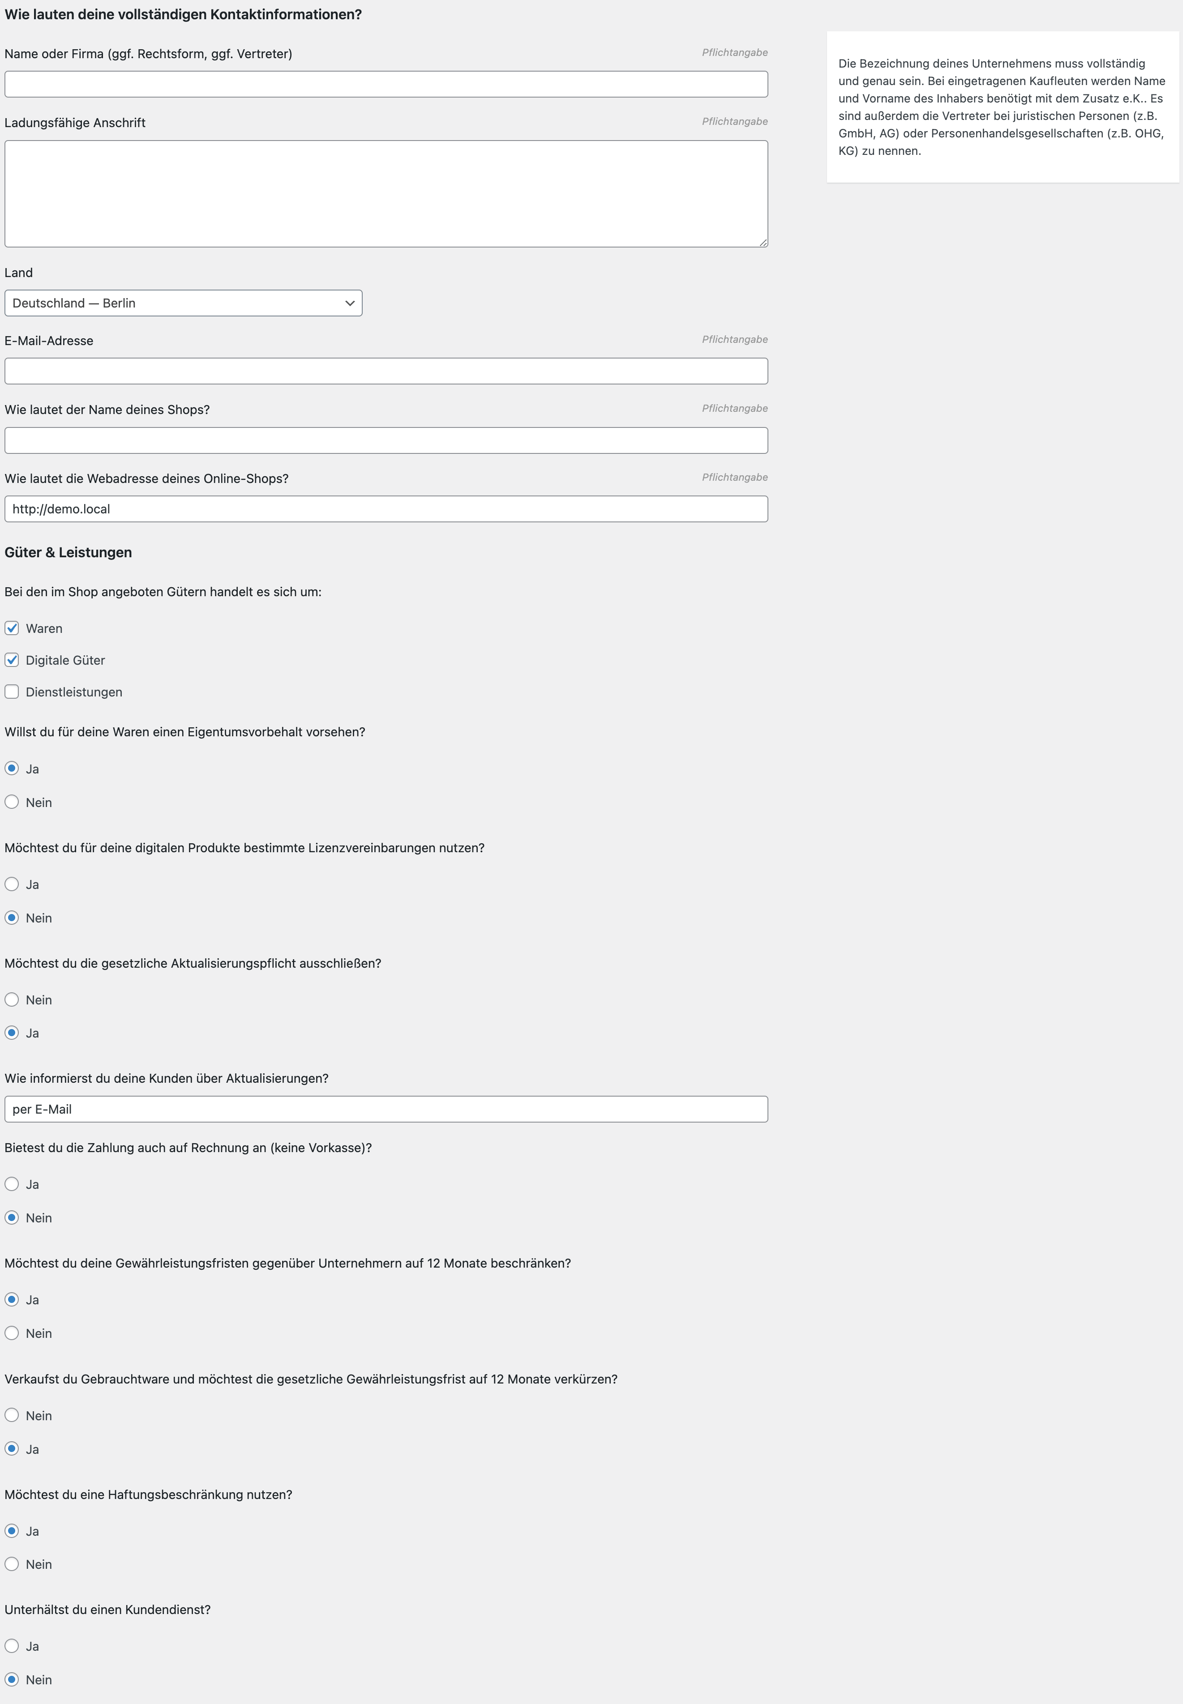Select Ja for Zahlung auf Rechnung
The image size is (1183, 1704).
click(12, 1184)
